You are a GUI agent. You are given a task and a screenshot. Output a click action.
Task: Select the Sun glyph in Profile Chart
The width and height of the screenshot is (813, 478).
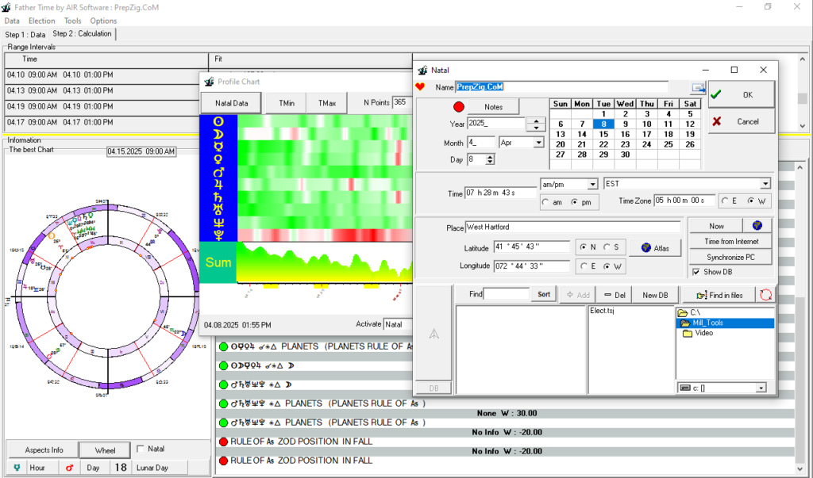pyautogui.click(x=218, y=122)
